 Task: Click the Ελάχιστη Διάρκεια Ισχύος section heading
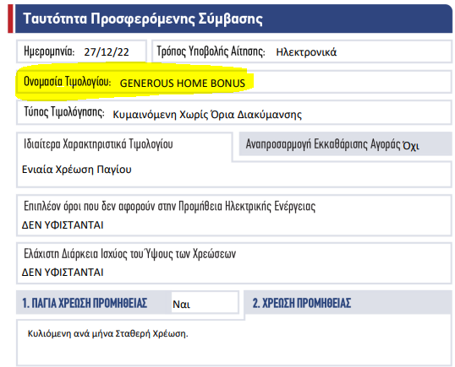(129, 254)
